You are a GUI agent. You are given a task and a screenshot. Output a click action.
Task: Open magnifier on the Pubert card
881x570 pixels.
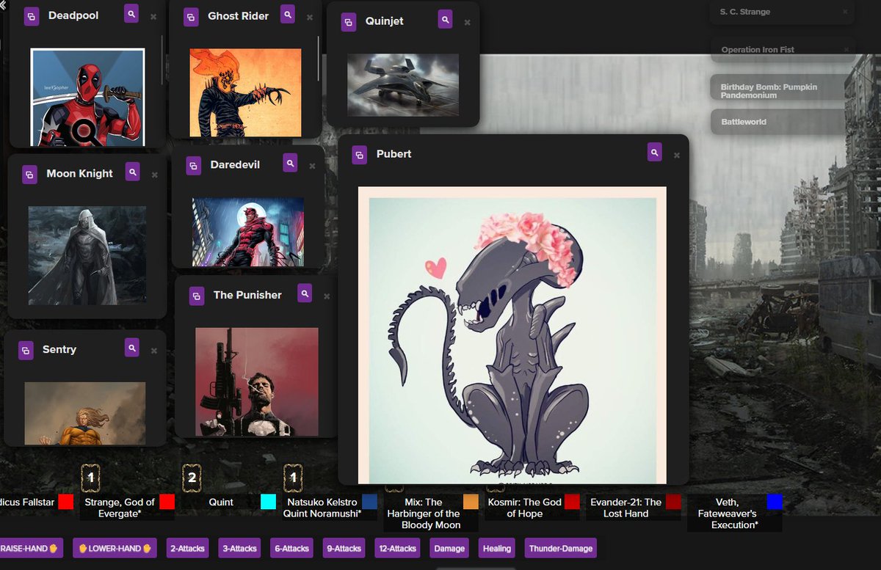point(655,153)
